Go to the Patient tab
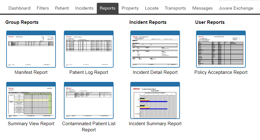 click(x=62, y=8)
